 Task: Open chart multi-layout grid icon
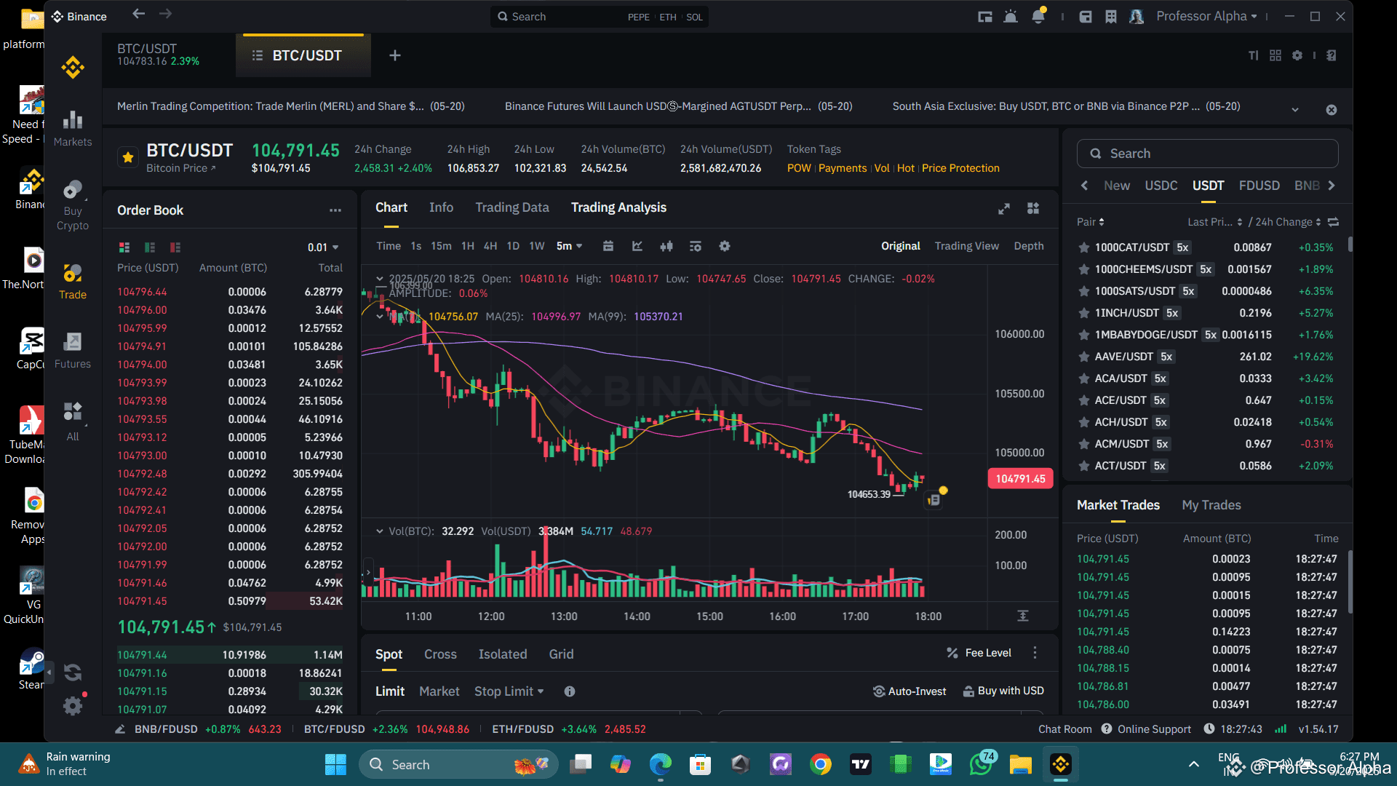[1033, 208]
